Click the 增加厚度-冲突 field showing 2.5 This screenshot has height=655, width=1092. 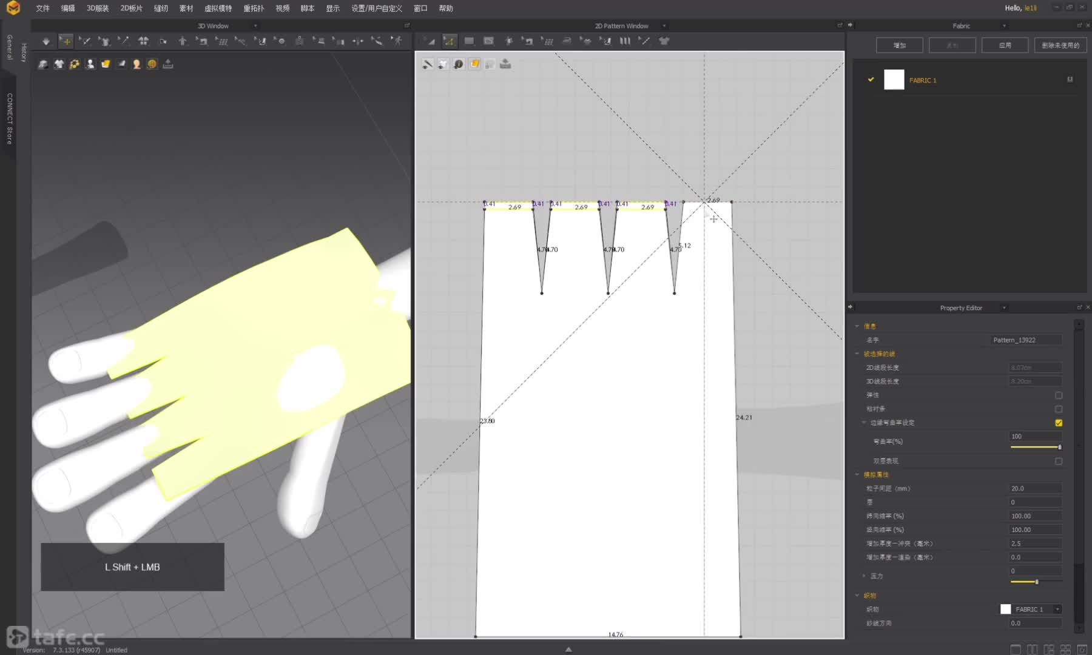pos(1036,543)
